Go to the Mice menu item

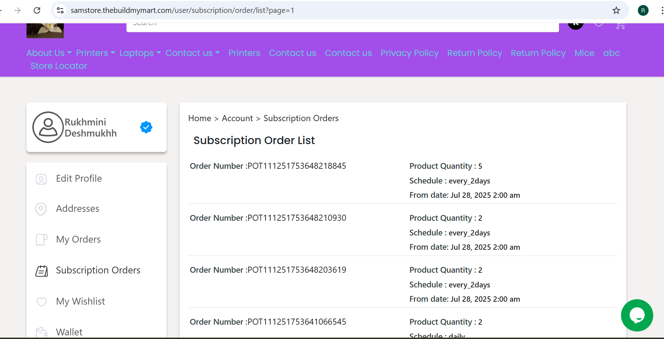pyautogui.click(x=584, y=53)
